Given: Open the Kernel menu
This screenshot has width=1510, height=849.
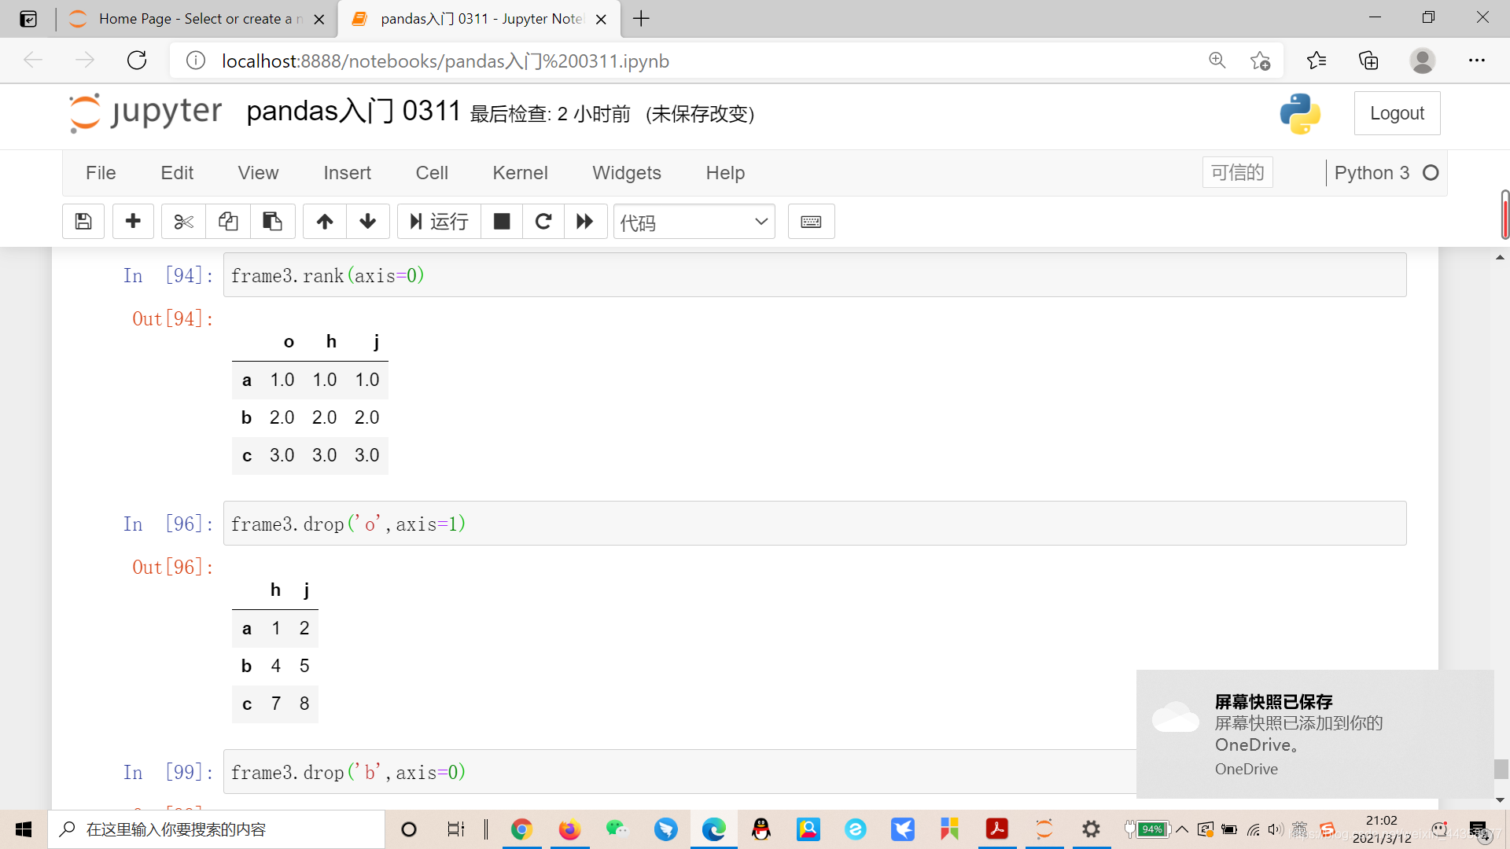Looking at the screenshot, I should click(x=520, y=173).
